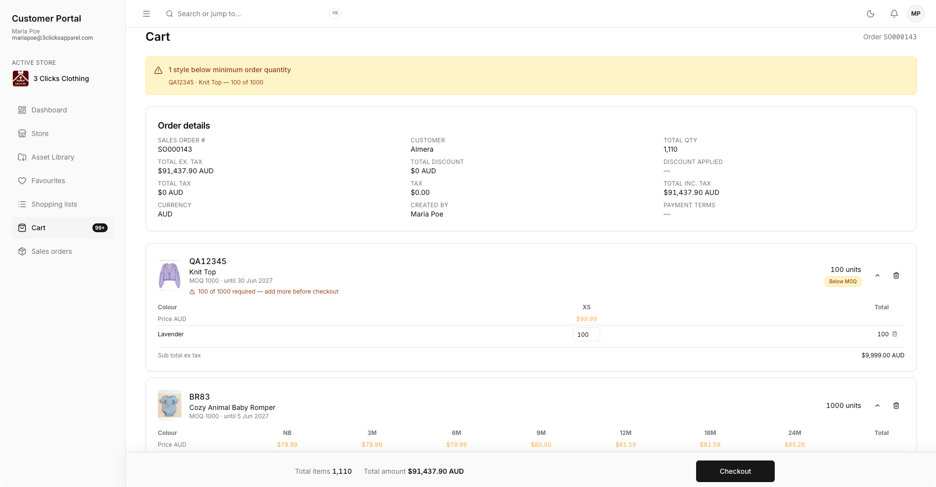The height and width of the screenshot is (487, 936).
Task: Click the BR83 style code
Action: [x=200, y=397]
